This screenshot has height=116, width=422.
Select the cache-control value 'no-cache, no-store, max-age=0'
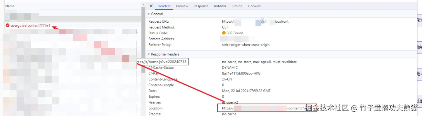pos(259,62)
